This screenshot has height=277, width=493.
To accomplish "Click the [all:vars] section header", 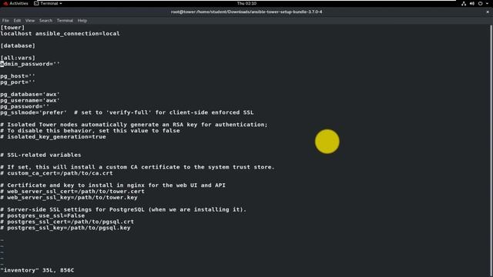I will point(18,58).
